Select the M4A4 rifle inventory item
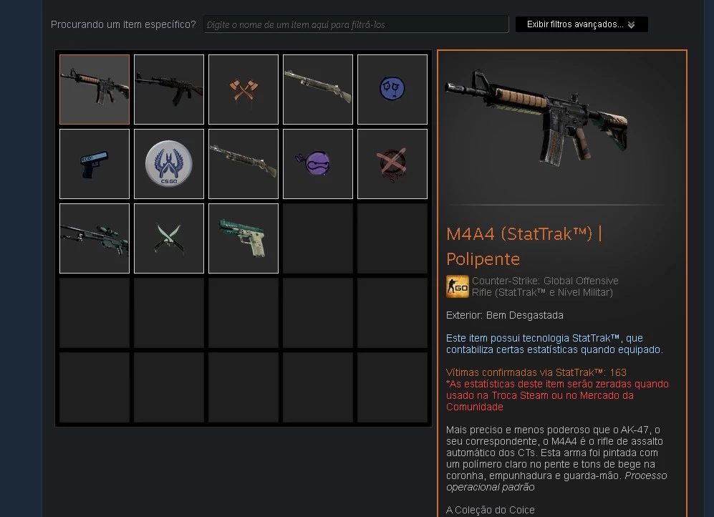The height and width of the screenshot is (517, 714). 95,90
